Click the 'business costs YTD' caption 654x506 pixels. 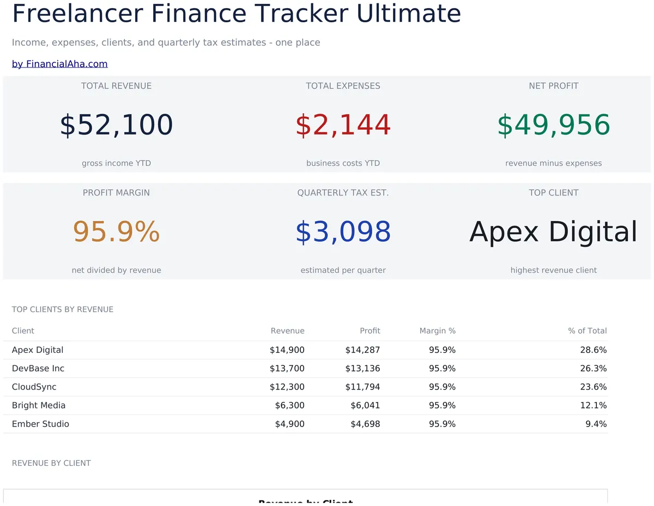pos(343,163)
